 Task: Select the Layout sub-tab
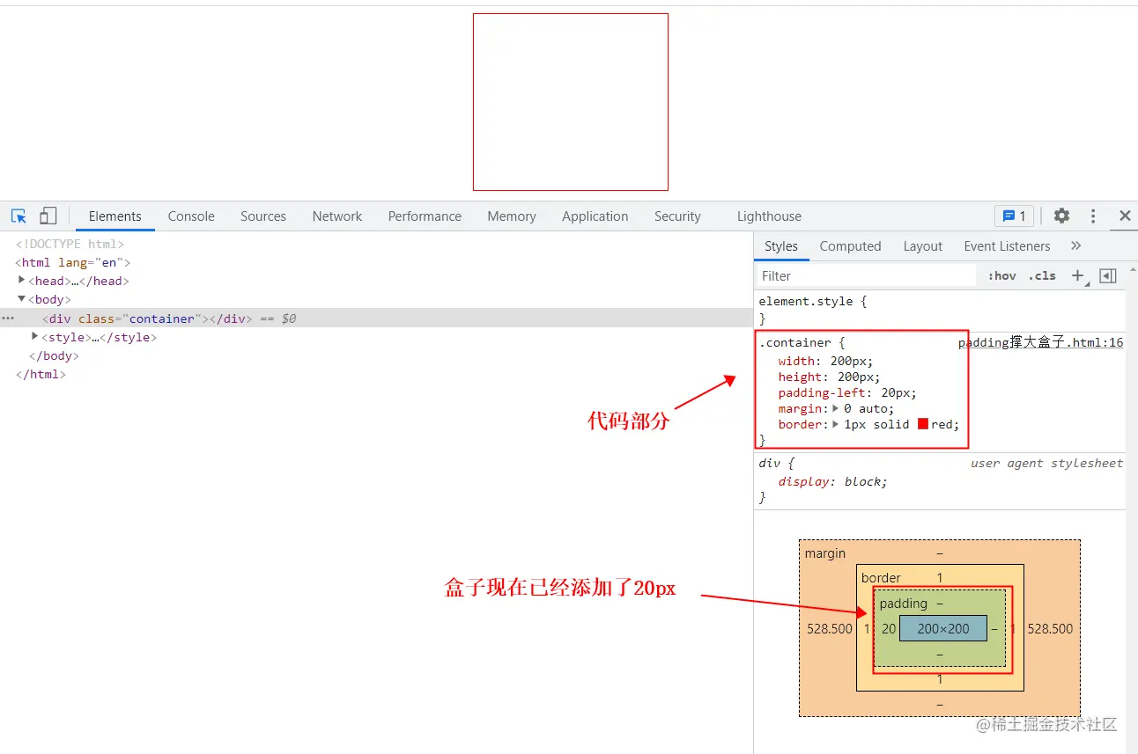923,246
